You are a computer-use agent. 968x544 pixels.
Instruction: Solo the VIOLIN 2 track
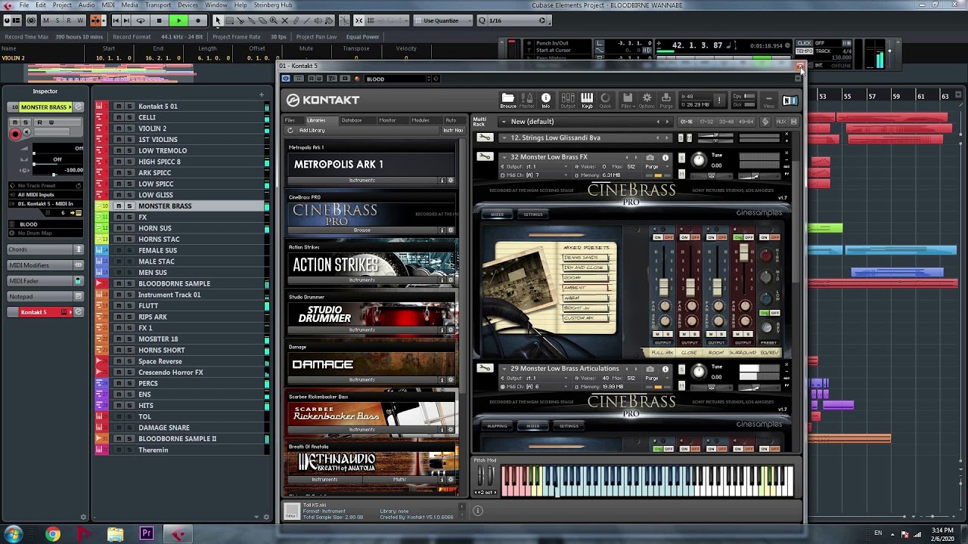click(x=129, y=128)
